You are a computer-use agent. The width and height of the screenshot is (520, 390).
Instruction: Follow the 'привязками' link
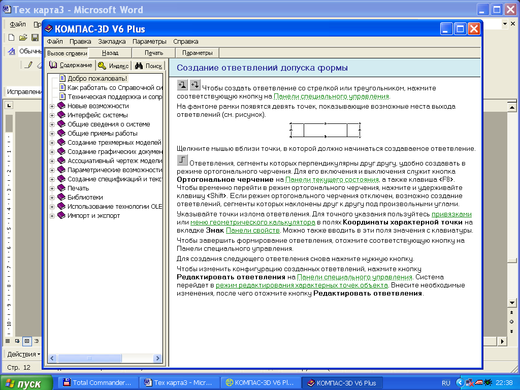[x=451, y=214]
